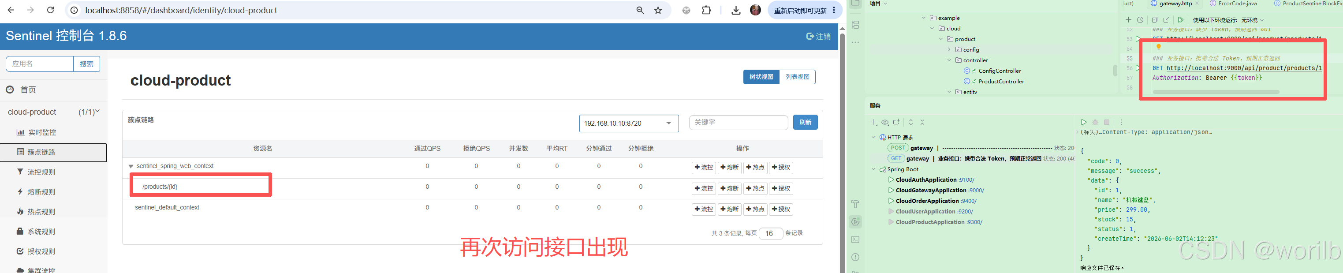Open the Structure tool window icon

(x=855, y=25)
